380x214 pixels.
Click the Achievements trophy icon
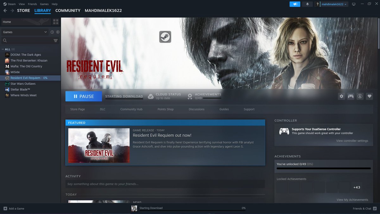pos(190,96)
